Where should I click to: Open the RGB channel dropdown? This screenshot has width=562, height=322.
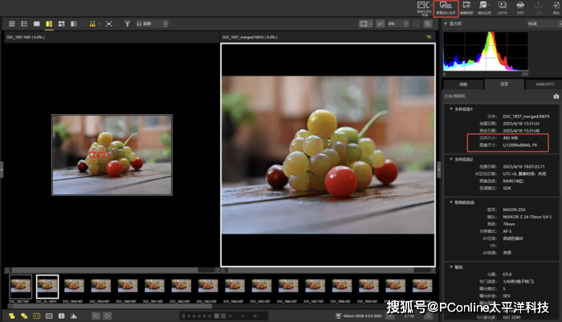point(531,24)
